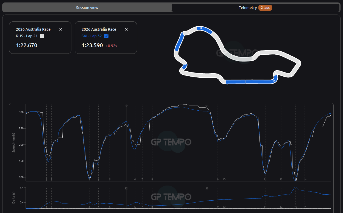This screenshot has height=213, width=343.
Task: Click turn 14 on the track map
Action: pyautogui.click(x=274, y=81)
